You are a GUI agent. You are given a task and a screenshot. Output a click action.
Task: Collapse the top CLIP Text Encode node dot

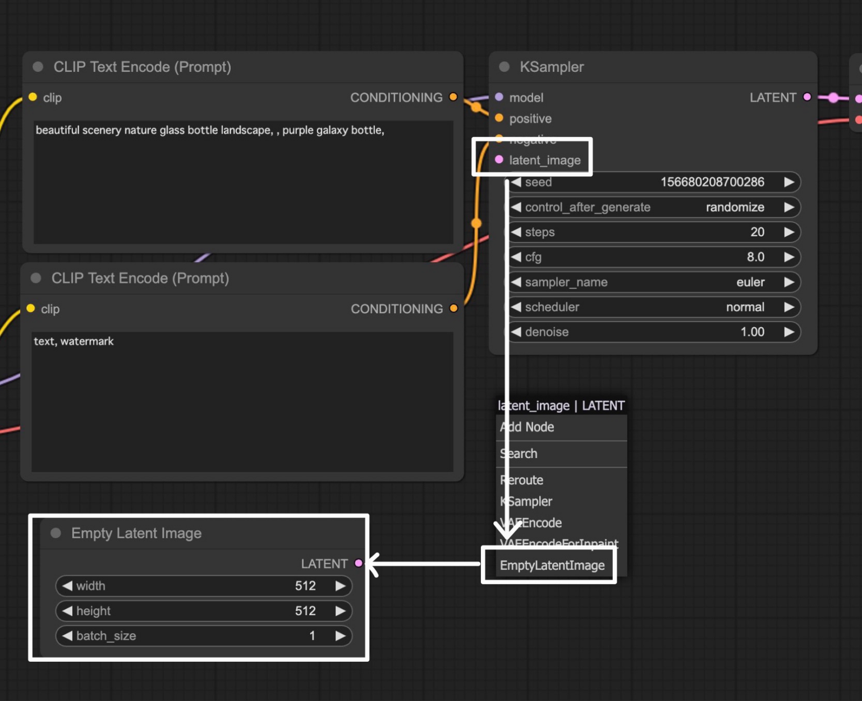click(x=38, y=67)
